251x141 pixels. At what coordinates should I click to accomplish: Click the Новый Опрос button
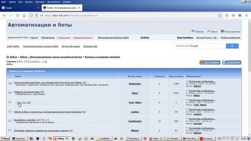210,62
